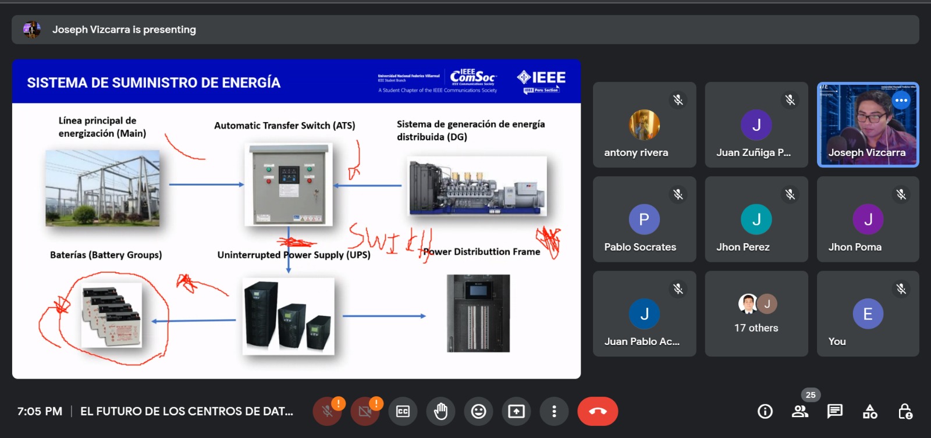The width and height of the screenshot is (931, 438).
Task: Raise your hand
Action: [x=440, y=412]
